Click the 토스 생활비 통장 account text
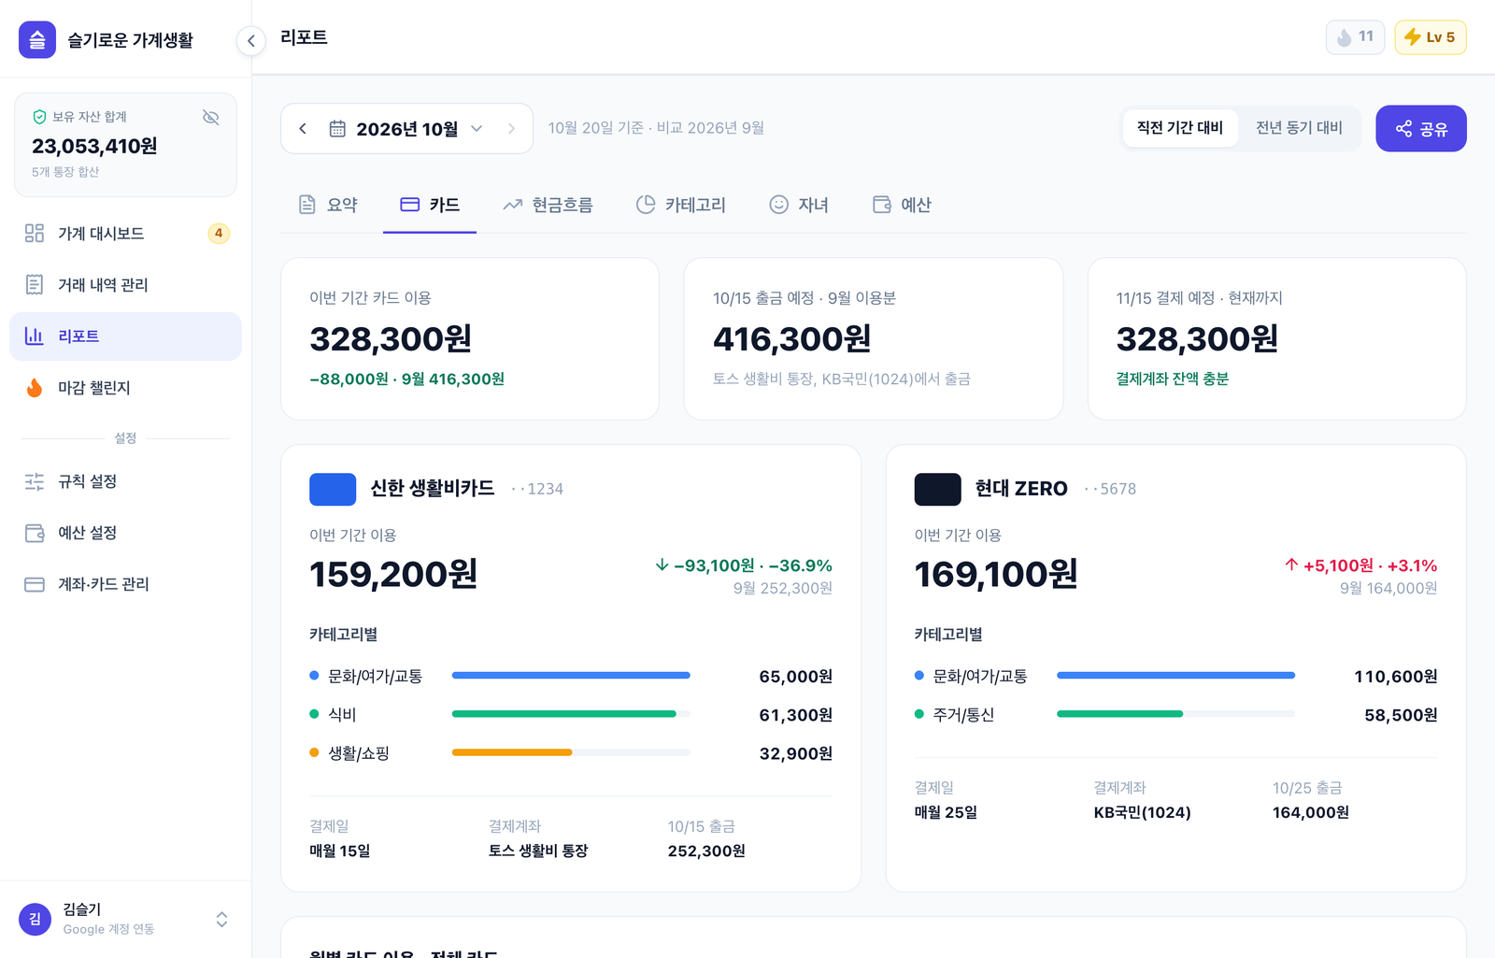The height and width of the screenshot is (958, 1495). 538,851
